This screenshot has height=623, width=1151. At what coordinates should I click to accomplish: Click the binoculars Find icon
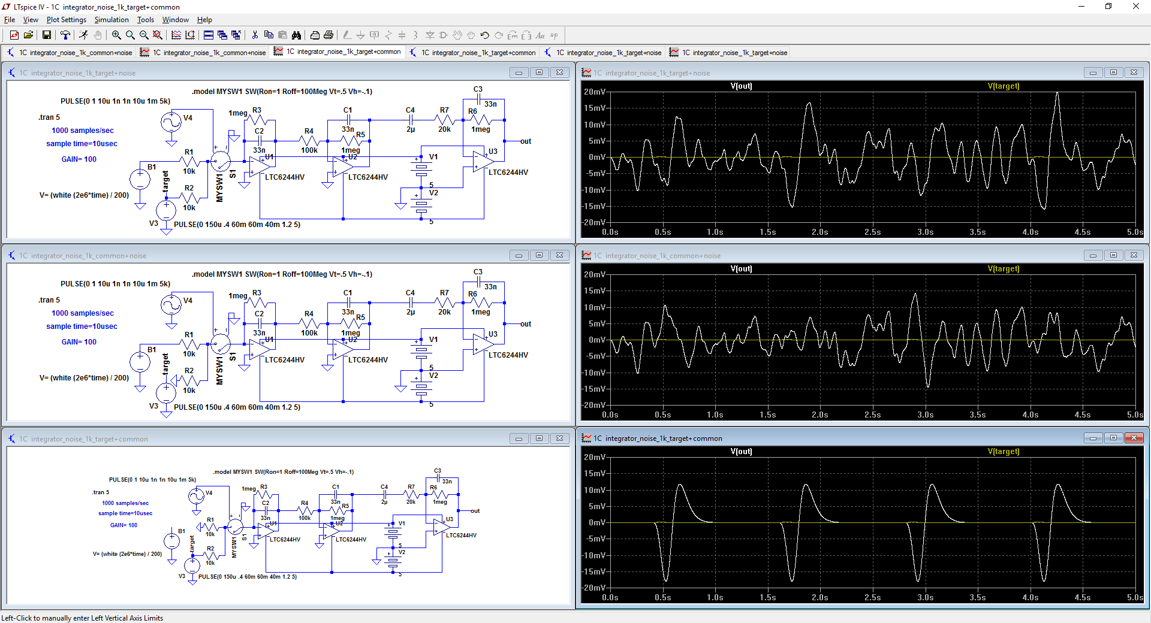click(x=296, y=35)
